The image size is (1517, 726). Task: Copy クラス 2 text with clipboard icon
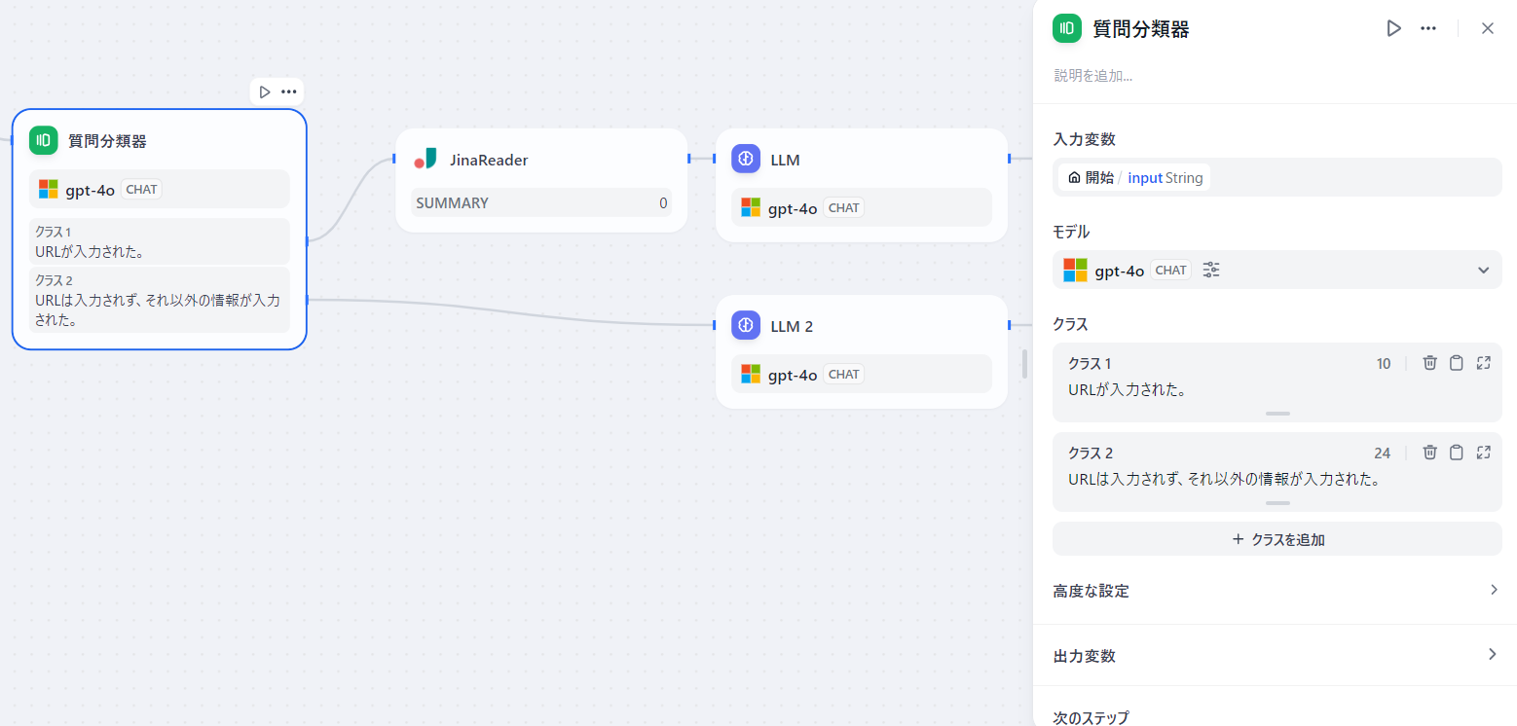[1457, 453]
